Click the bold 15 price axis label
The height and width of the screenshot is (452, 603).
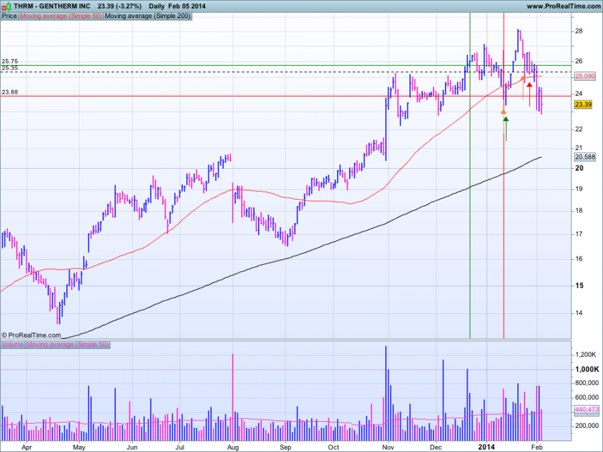click(579, 285)
